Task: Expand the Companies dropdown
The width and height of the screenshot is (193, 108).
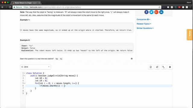Action: [144, 19]
